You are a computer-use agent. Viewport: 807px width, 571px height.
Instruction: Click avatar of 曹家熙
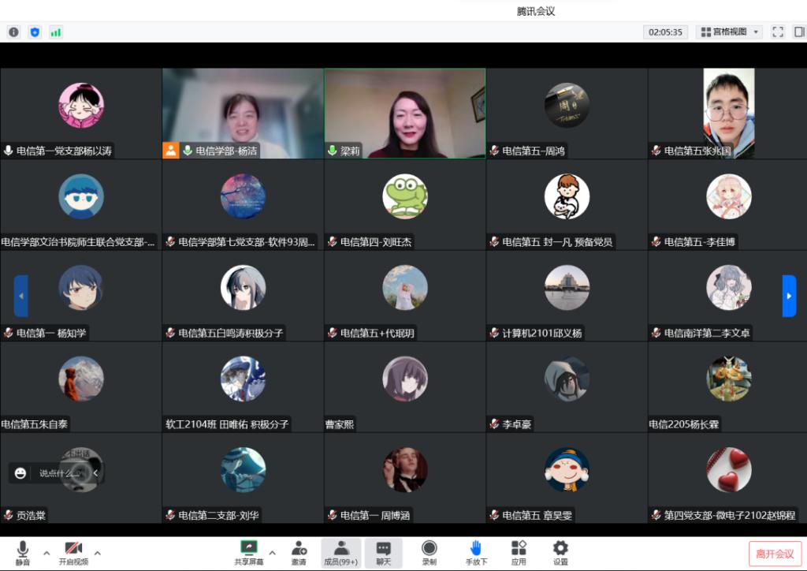tap(405, 379)
